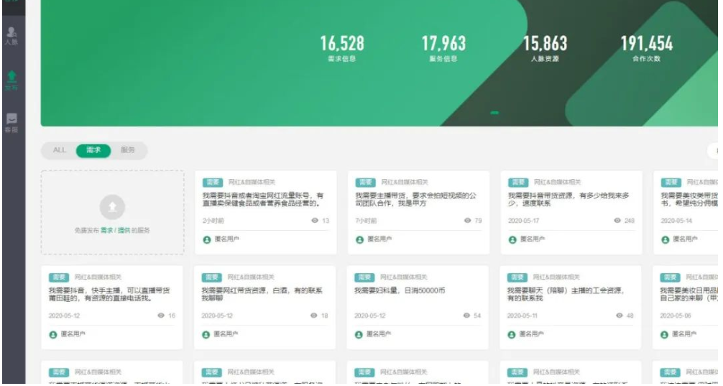Click the 2小时前 timestamp
Screen dimensions: 723x386
click(213, 221)
